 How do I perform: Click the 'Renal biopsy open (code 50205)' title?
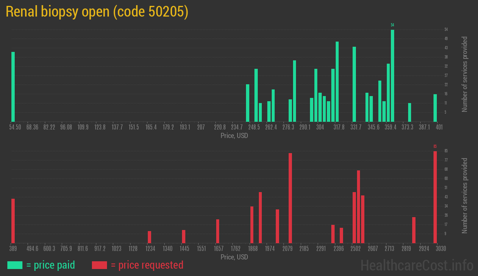pyautogui.click(x=97, y=12)
